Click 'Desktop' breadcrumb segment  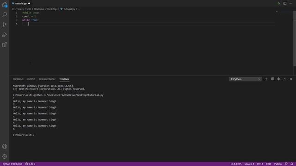[52, 9]
